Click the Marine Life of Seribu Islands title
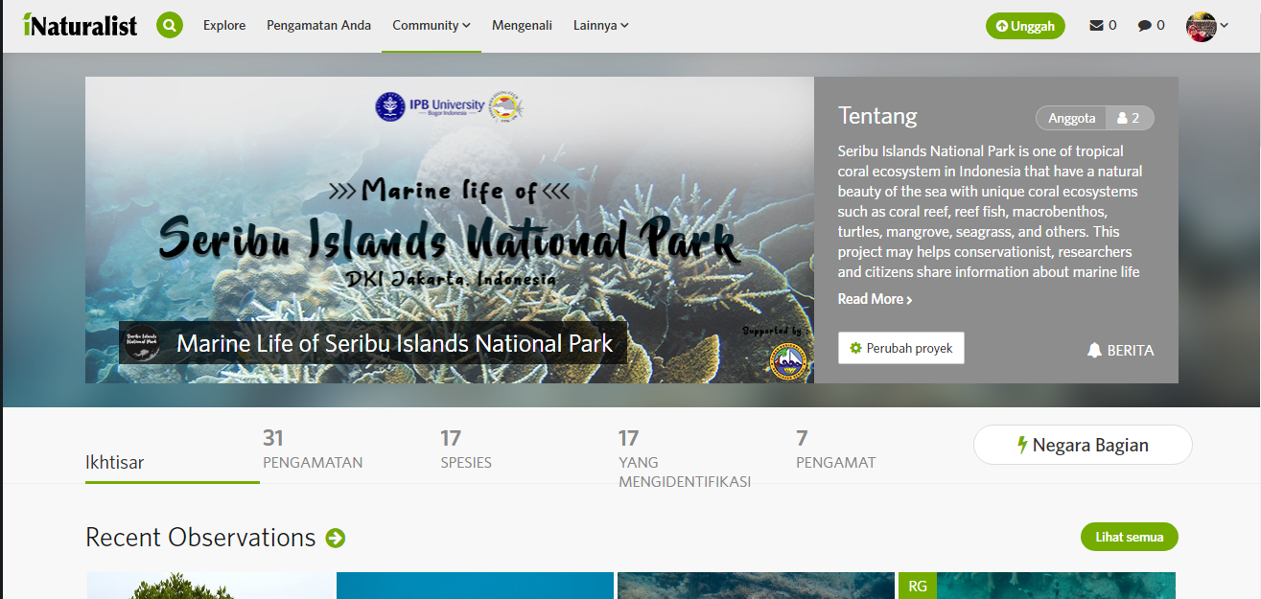1261x599 pixels. (x=394, y=343)
